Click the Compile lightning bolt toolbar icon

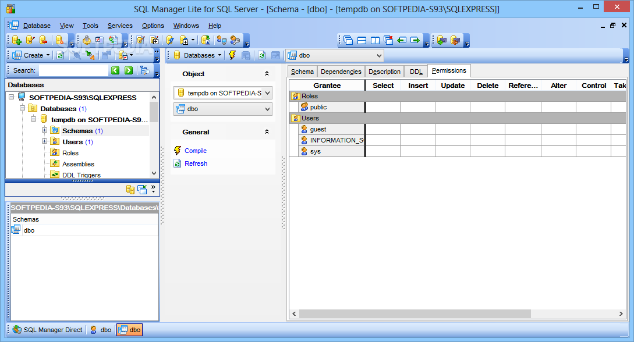click(x=232, y=55)
